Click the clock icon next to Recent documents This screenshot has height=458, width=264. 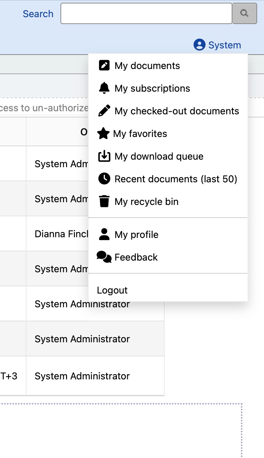104,179
